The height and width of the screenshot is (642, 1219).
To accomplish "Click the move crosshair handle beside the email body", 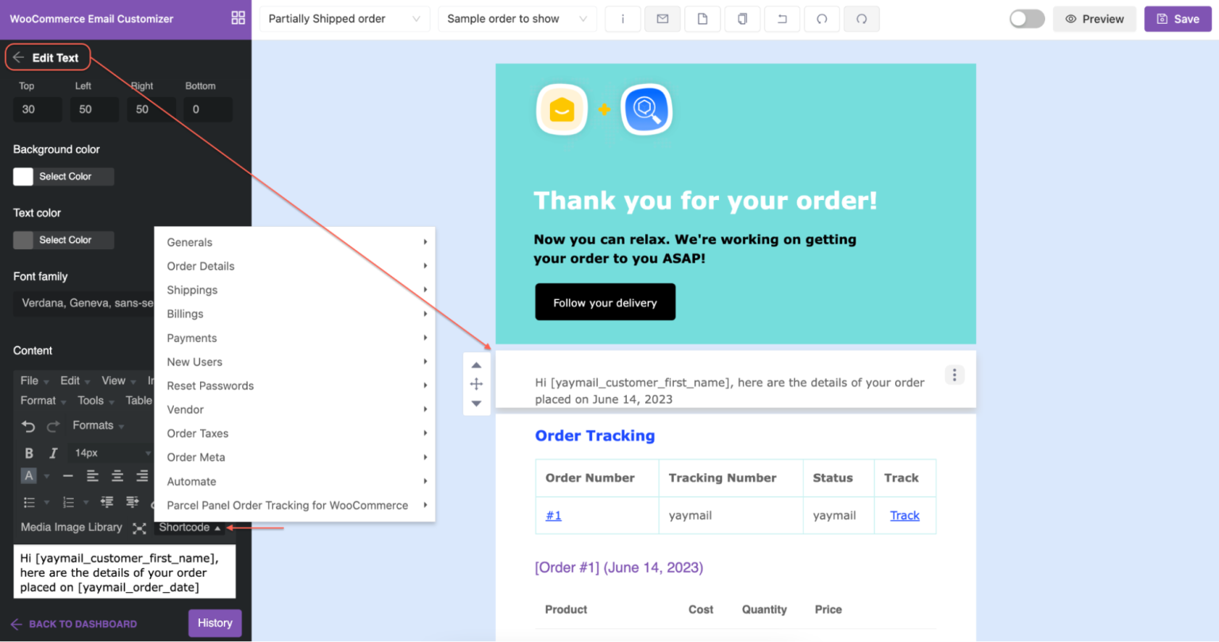I will (476, 383).
